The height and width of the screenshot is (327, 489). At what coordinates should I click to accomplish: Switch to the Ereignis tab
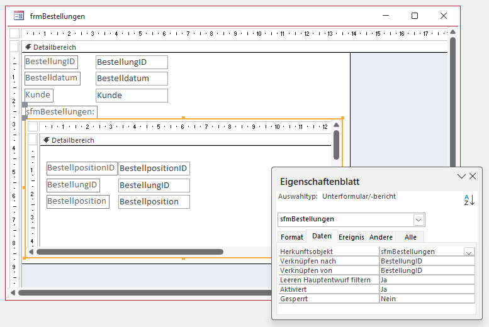click(x=351, y=237)
